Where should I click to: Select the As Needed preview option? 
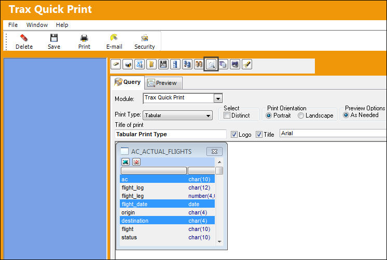(x=346, y=115)
